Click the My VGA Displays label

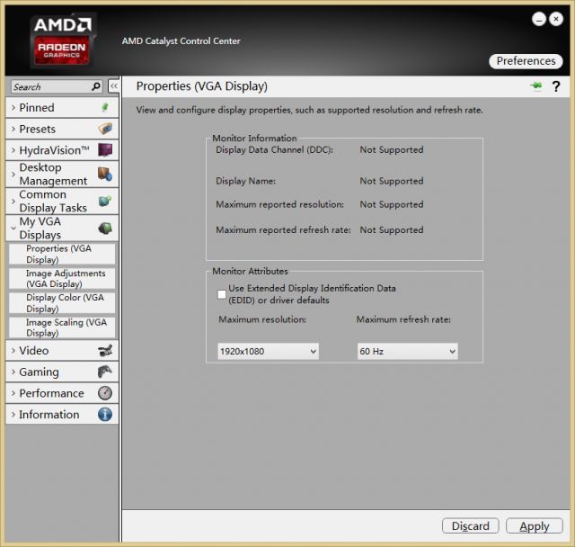coord(40,228)
